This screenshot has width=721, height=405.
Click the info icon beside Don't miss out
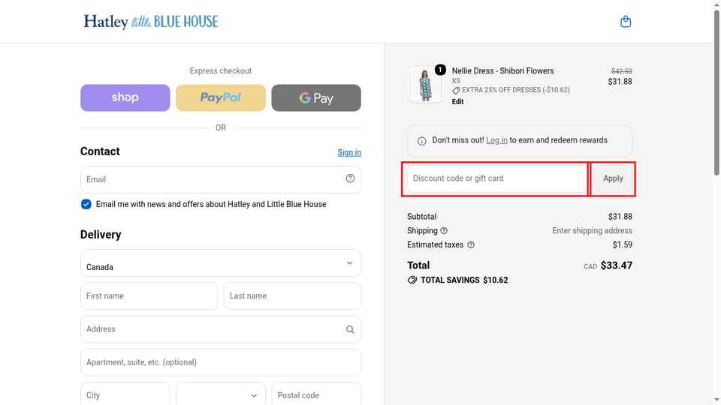(421, 141)
